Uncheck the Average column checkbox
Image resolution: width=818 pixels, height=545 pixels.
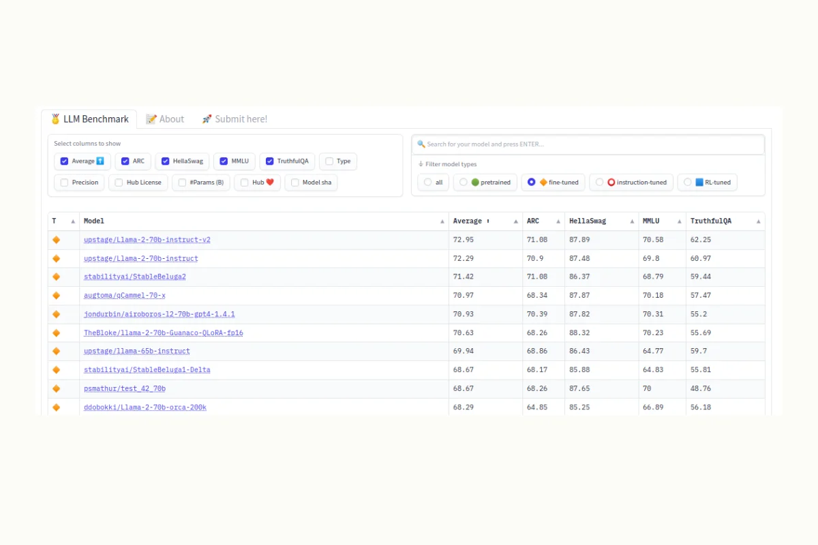point(64,161)
